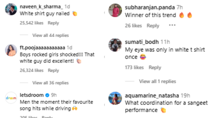Image resolution: width=210 pixels, height=118 pixels.
Task: Expand View all 36 replies
Action: point(50,83)
